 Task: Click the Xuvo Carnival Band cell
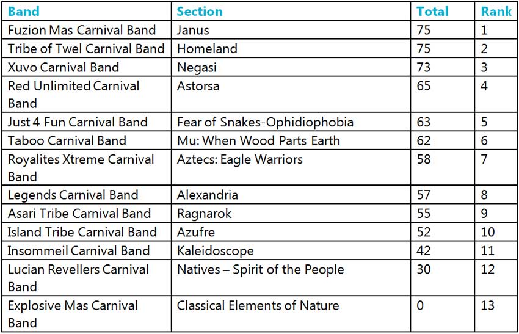point(64,67)
